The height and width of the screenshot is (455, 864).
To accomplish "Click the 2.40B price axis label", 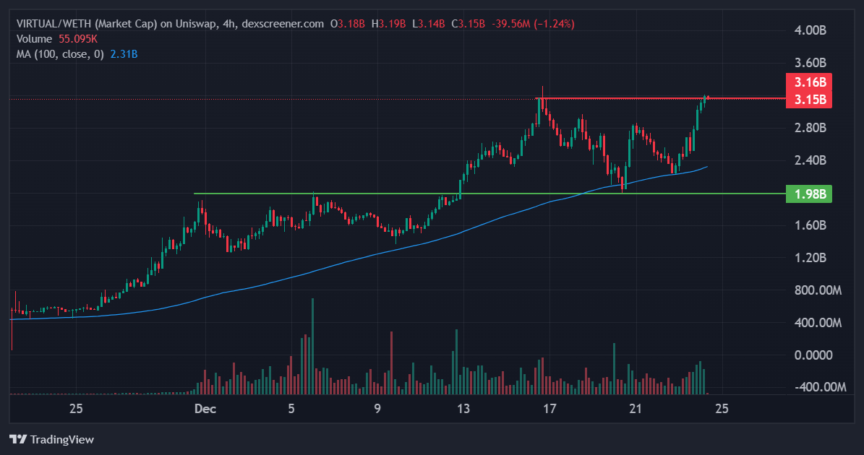I will tap(810, 160).
